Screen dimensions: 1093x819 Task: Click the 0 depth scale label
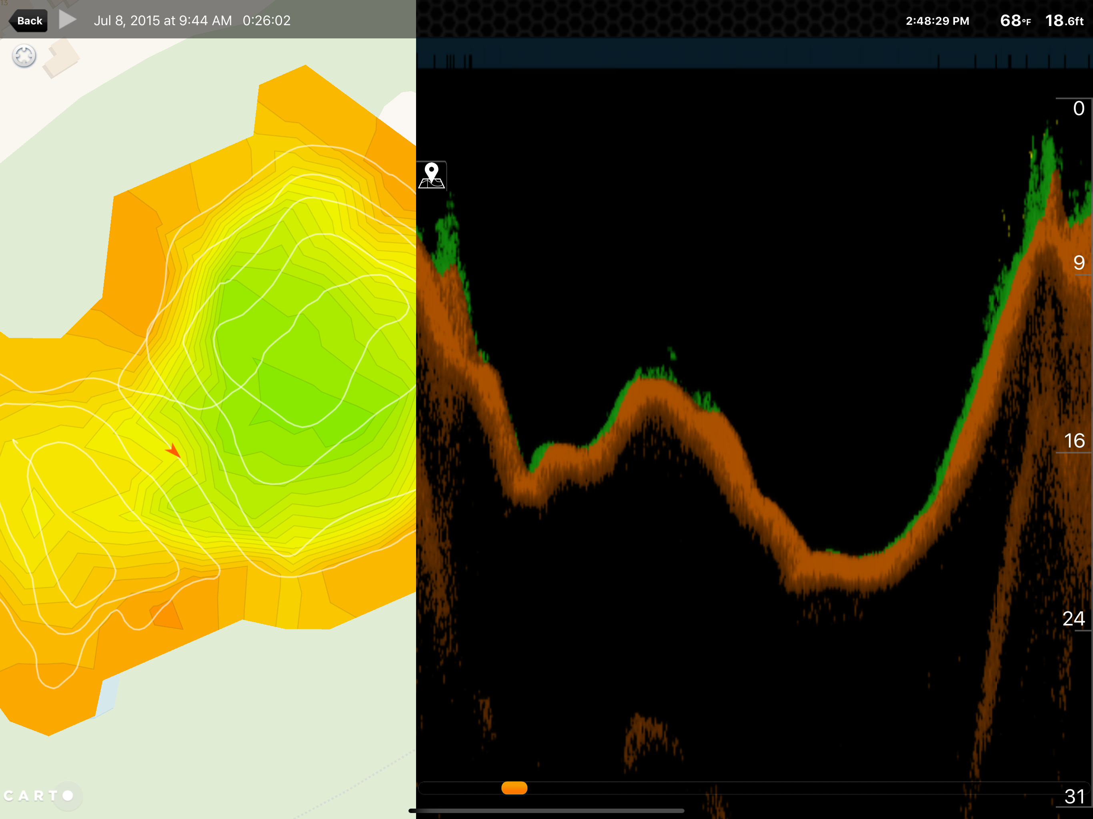coord(1078,108)
